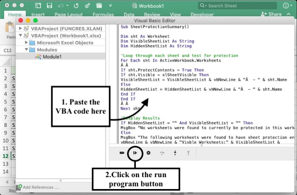
Task: Click code line 'Sub SheetProtectionSummary()'
Action: pos(155,27)
